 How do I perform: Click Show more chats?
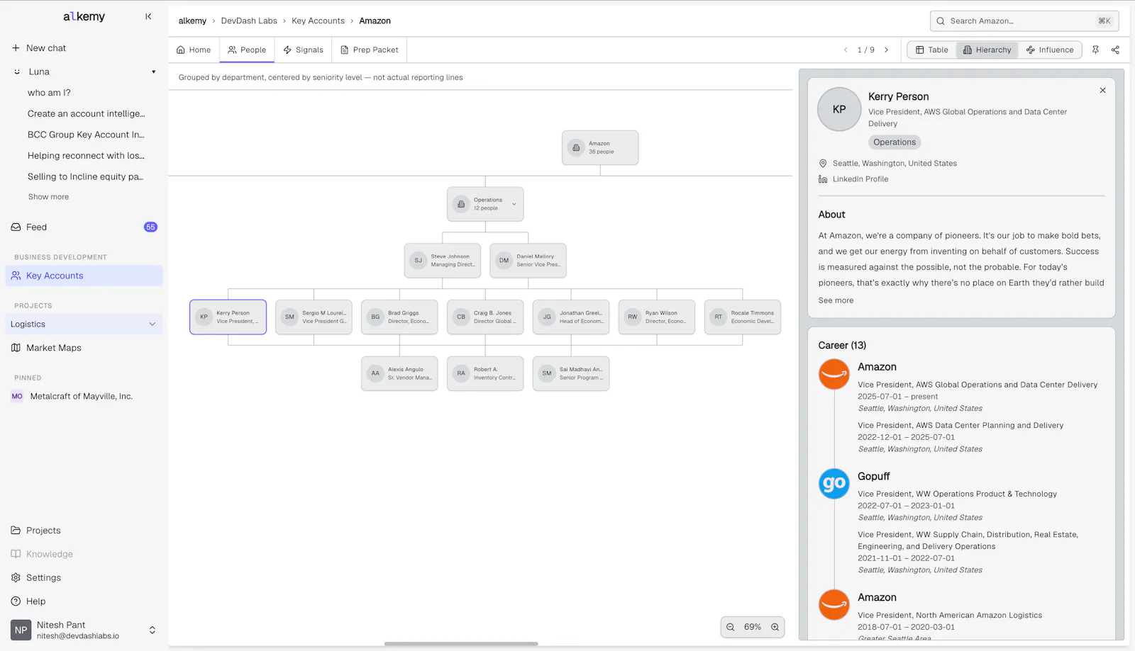(48, 197)
